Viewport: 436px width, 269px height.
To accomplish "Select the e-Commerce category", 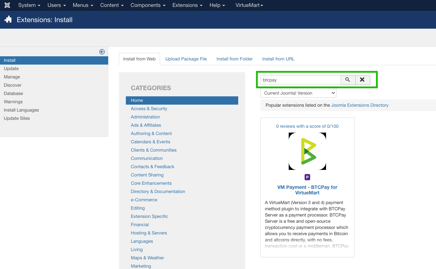I will point(144,200).
